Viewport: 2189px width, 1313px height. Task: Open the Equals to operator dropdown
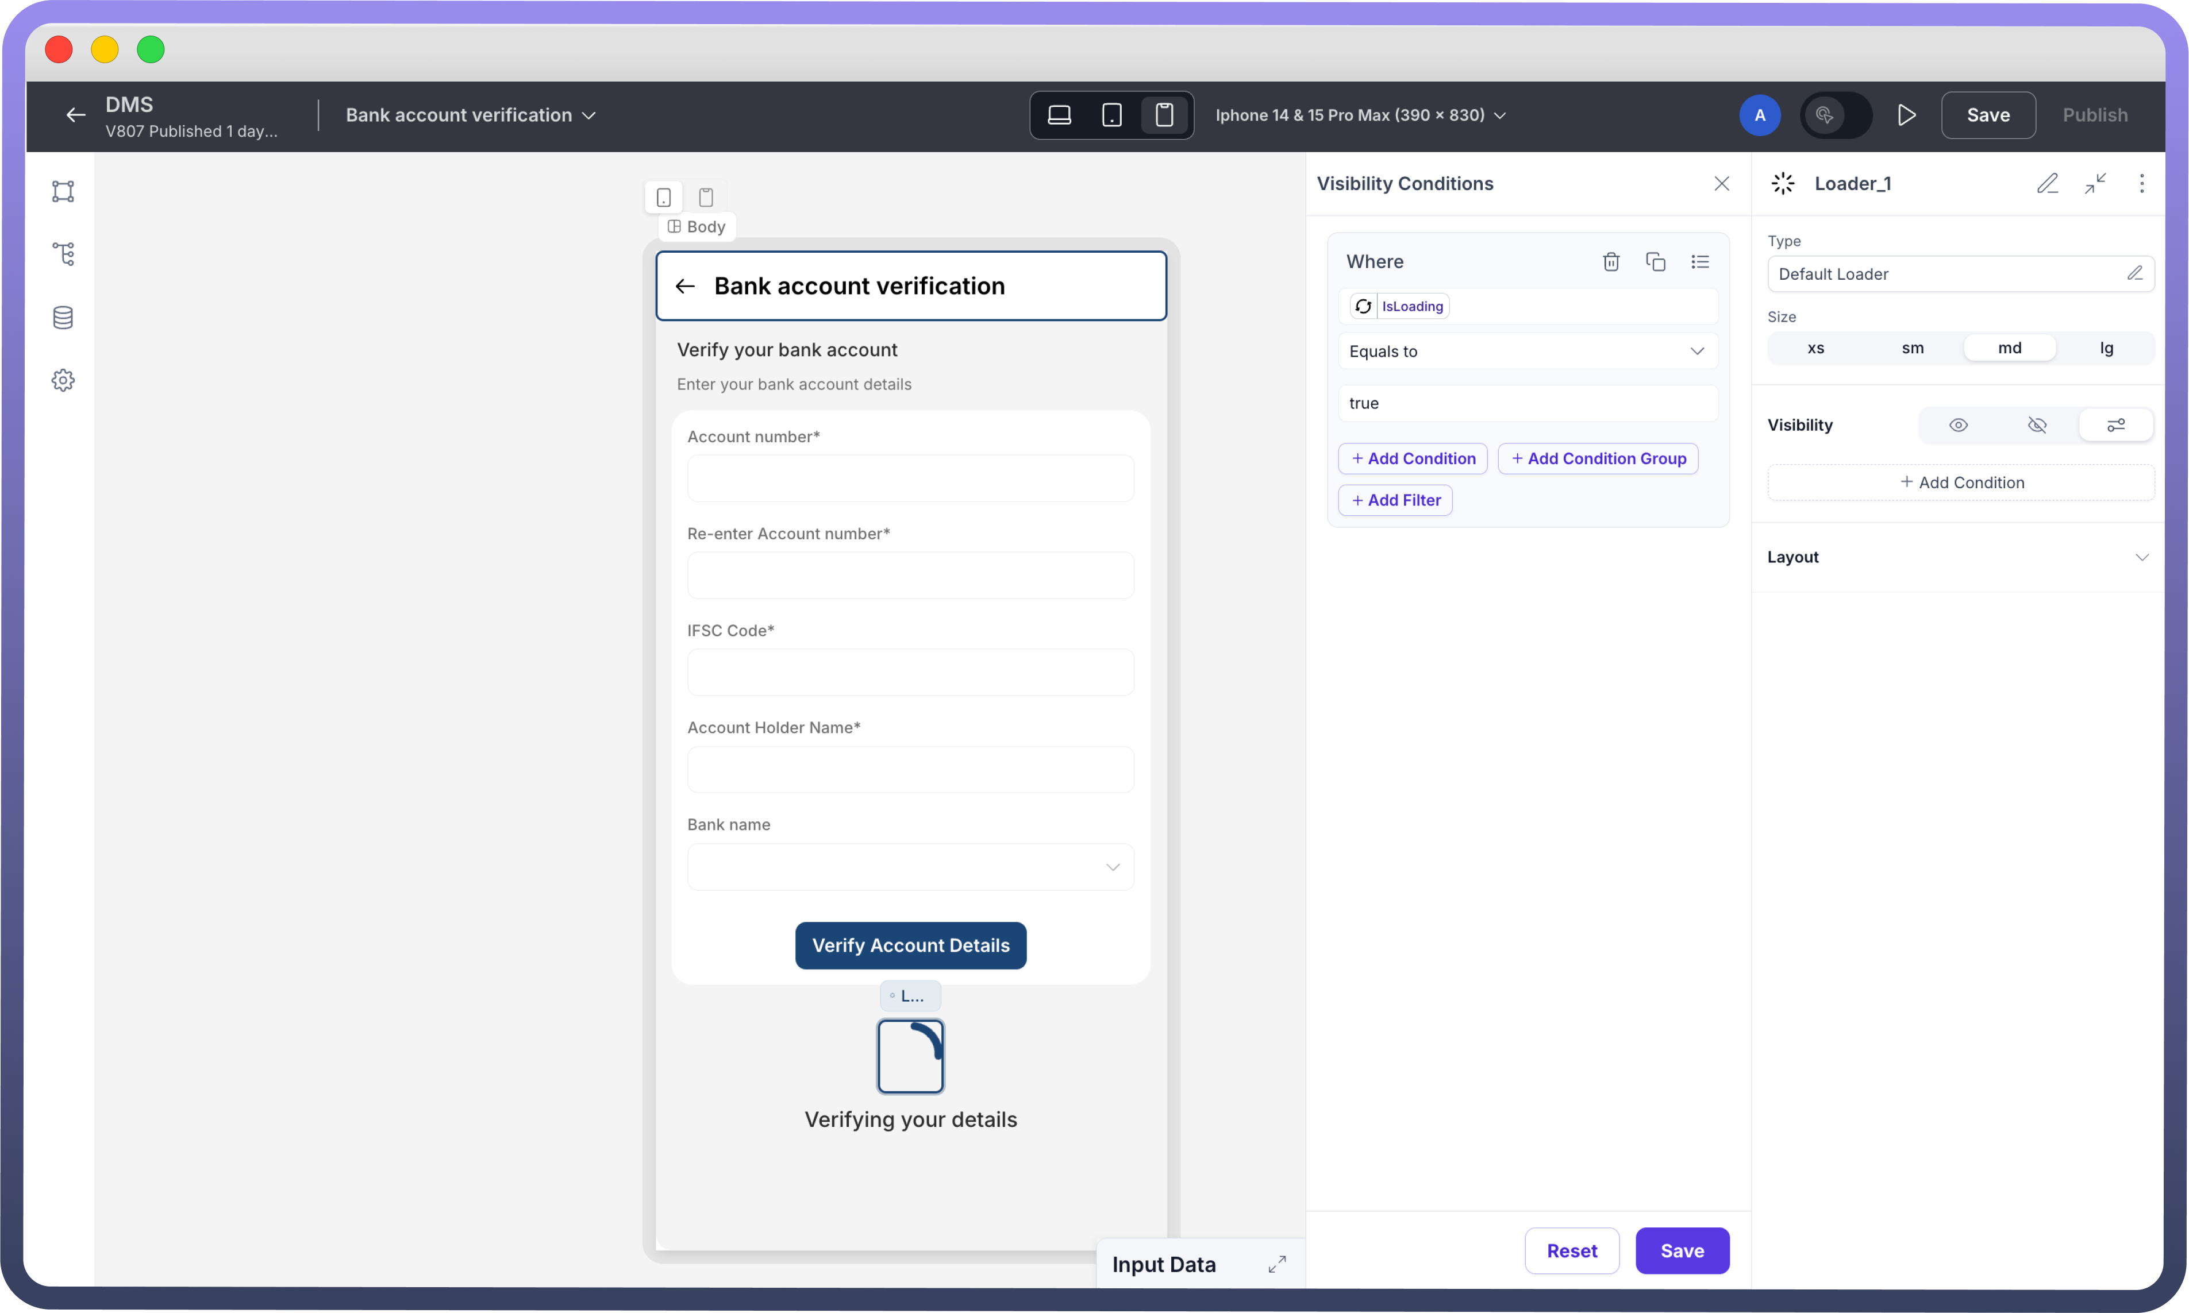coord(1528,352)
